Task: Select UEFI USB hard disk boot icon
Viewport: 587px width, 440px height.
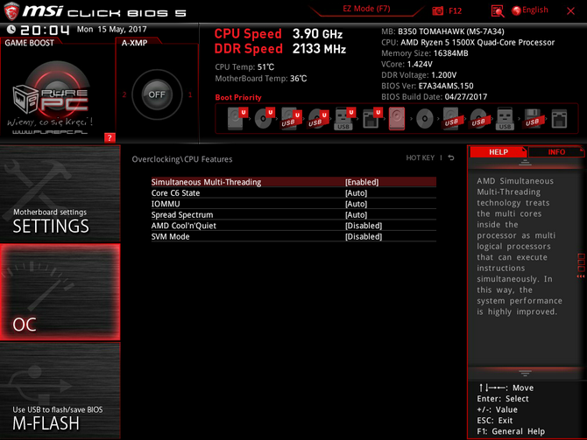Action: point(291,118)
